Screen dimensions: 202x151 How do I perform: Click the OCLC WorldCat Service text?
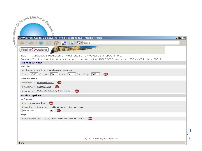click(x=52, y=91)
